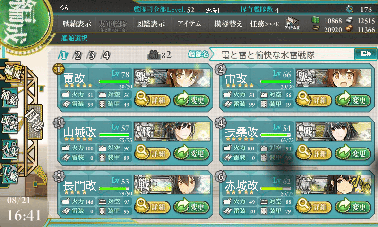Open the 工廠 factory sidebar icon
This screenshot has height=227, width=378.
point(10,174)
